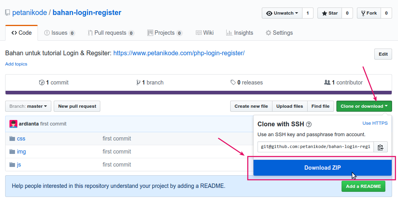The height and width of the screenshot is (208, 398).
Task: Select the git clone URL field
Action: tap(315, 147)
